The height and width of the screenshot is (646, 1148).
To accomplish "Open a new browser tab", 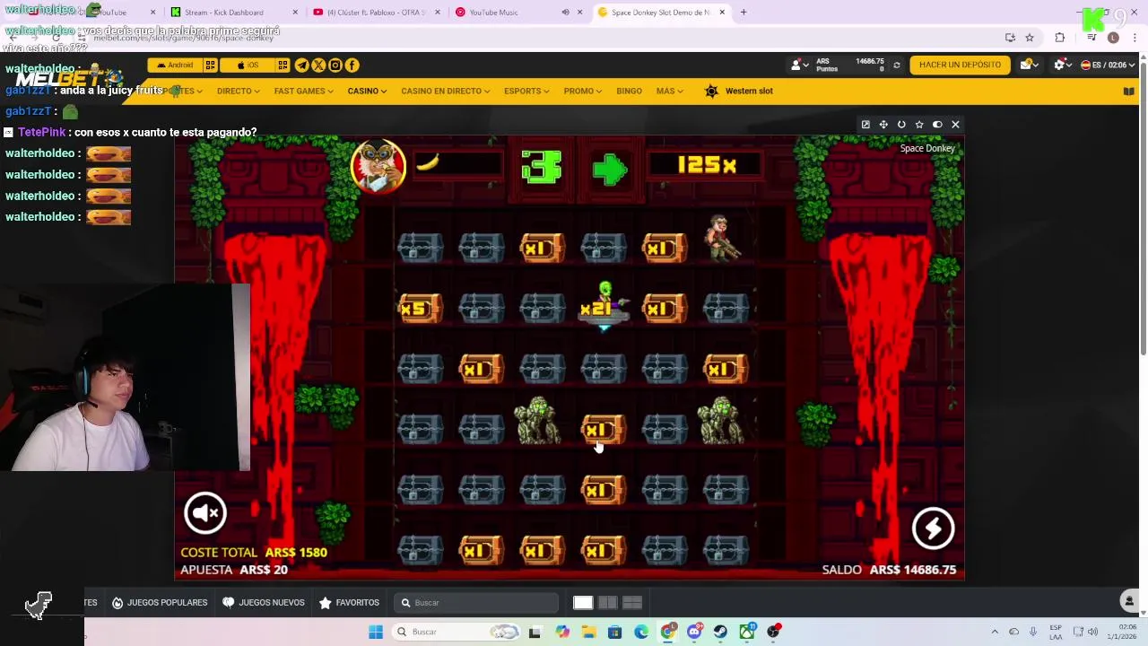I will 744,13.
